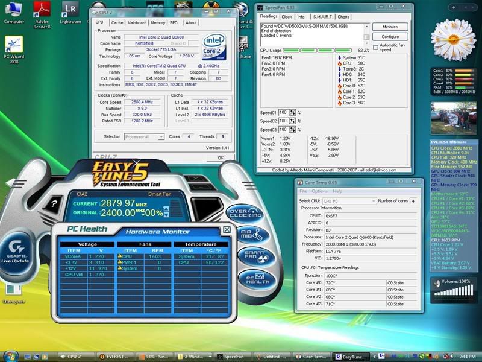Open Smart Fan settings in EasyTune5
Screen dimensions: 482x362
click(x=254, y=257)
